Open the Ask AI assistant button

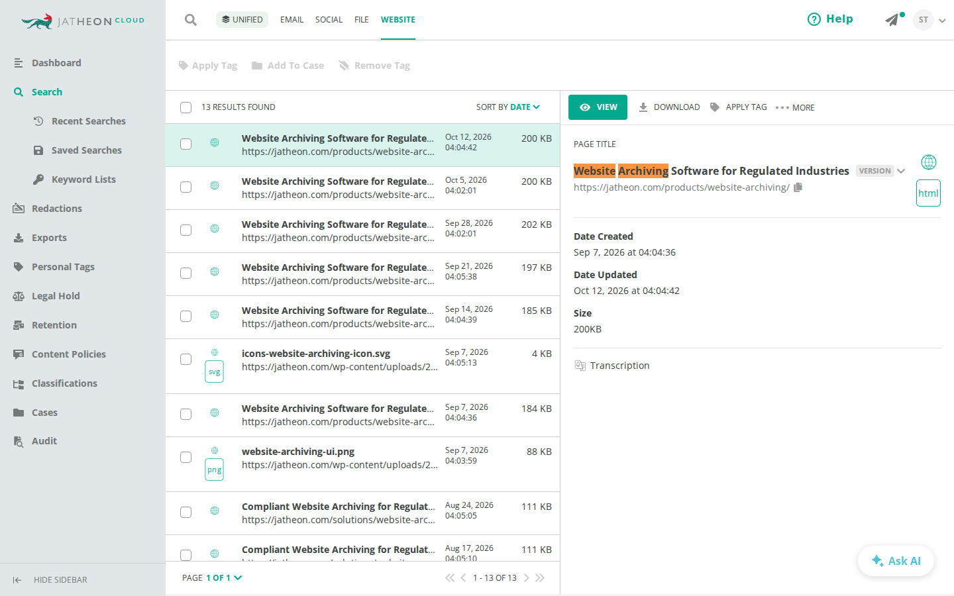[x=896, y=561]
